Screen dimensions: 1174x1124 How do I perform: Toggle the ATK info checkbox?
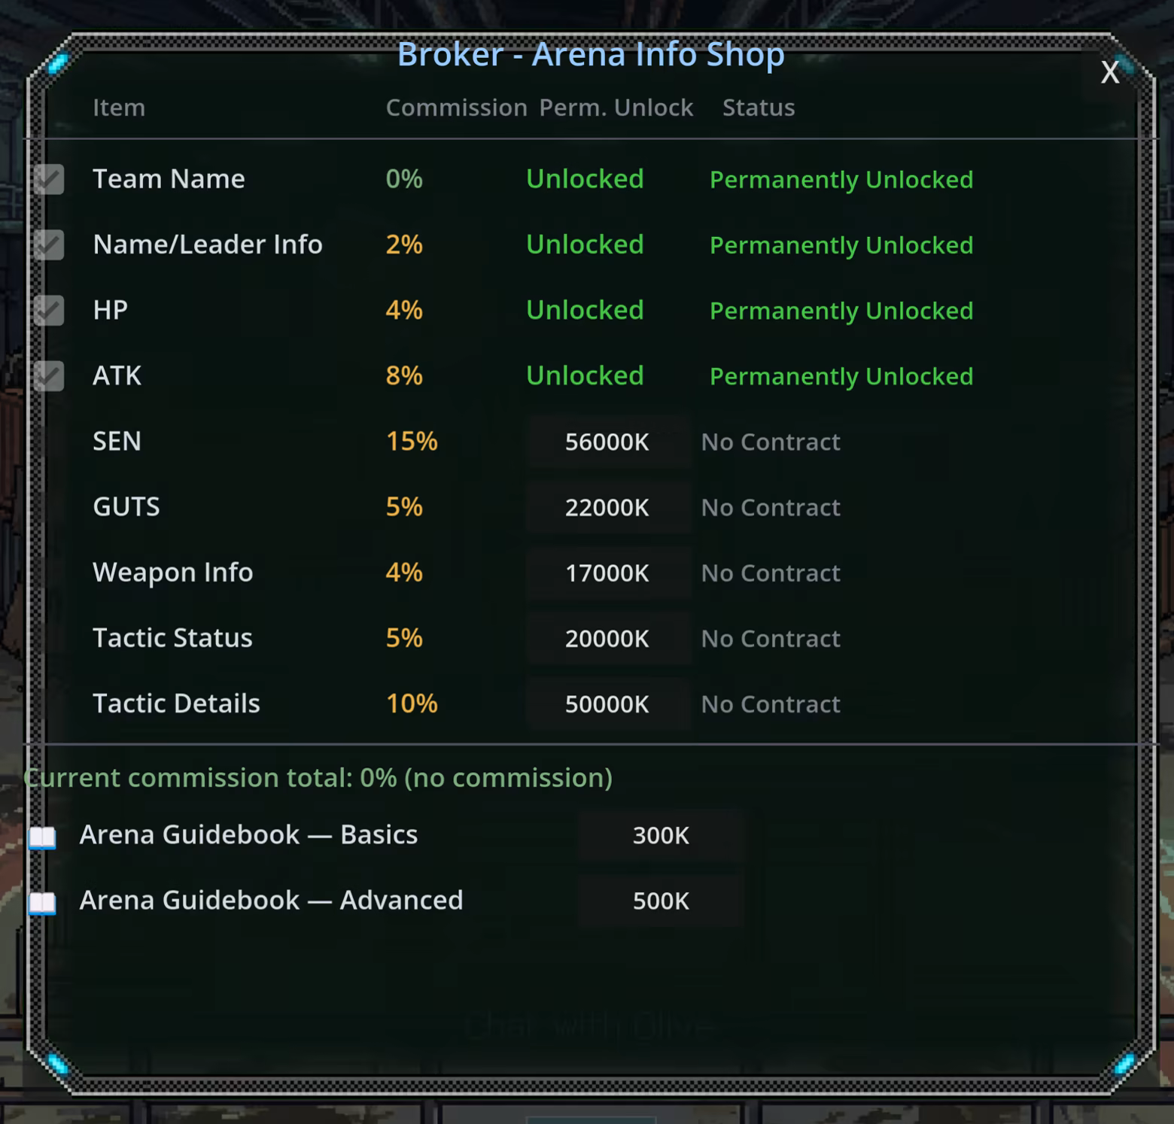49,376
